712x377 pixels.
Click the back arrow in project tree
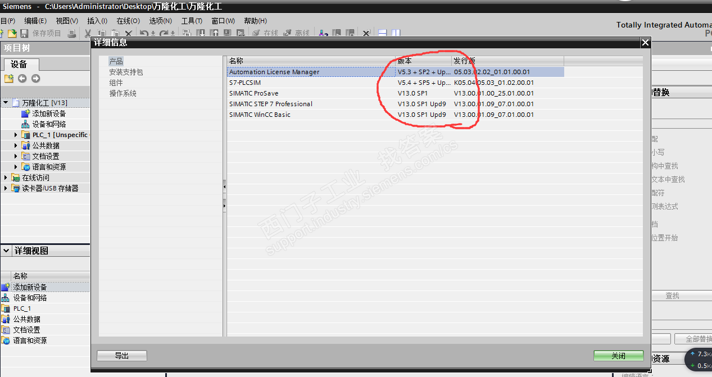[x=22, y=79]
